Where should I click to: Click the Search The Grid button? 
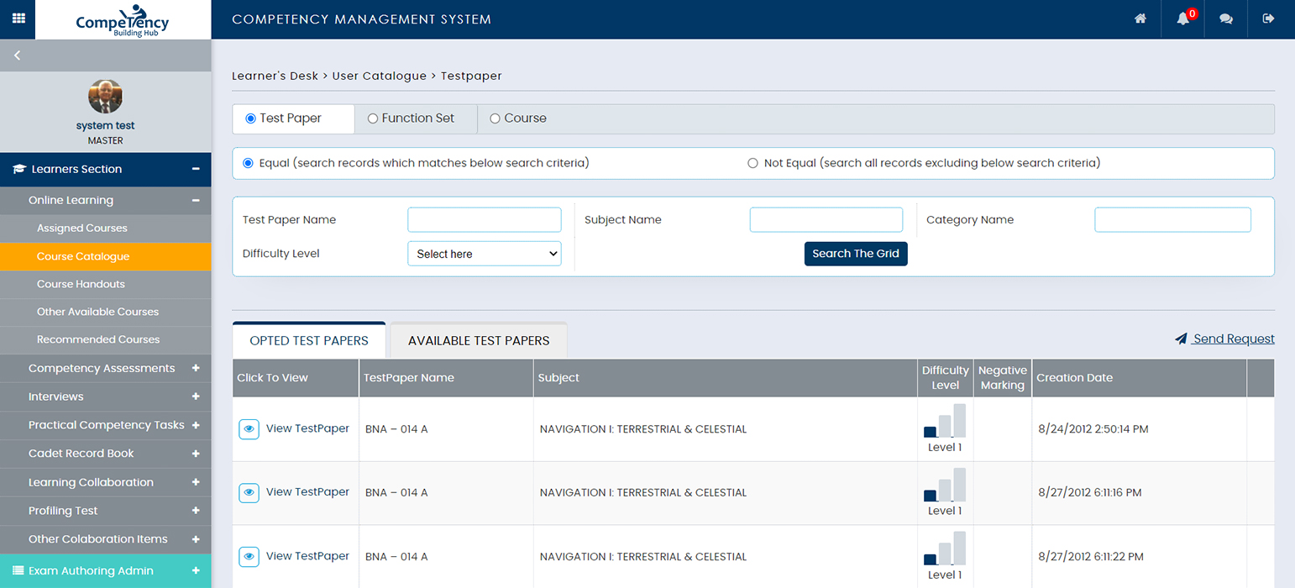coord(855,253)
